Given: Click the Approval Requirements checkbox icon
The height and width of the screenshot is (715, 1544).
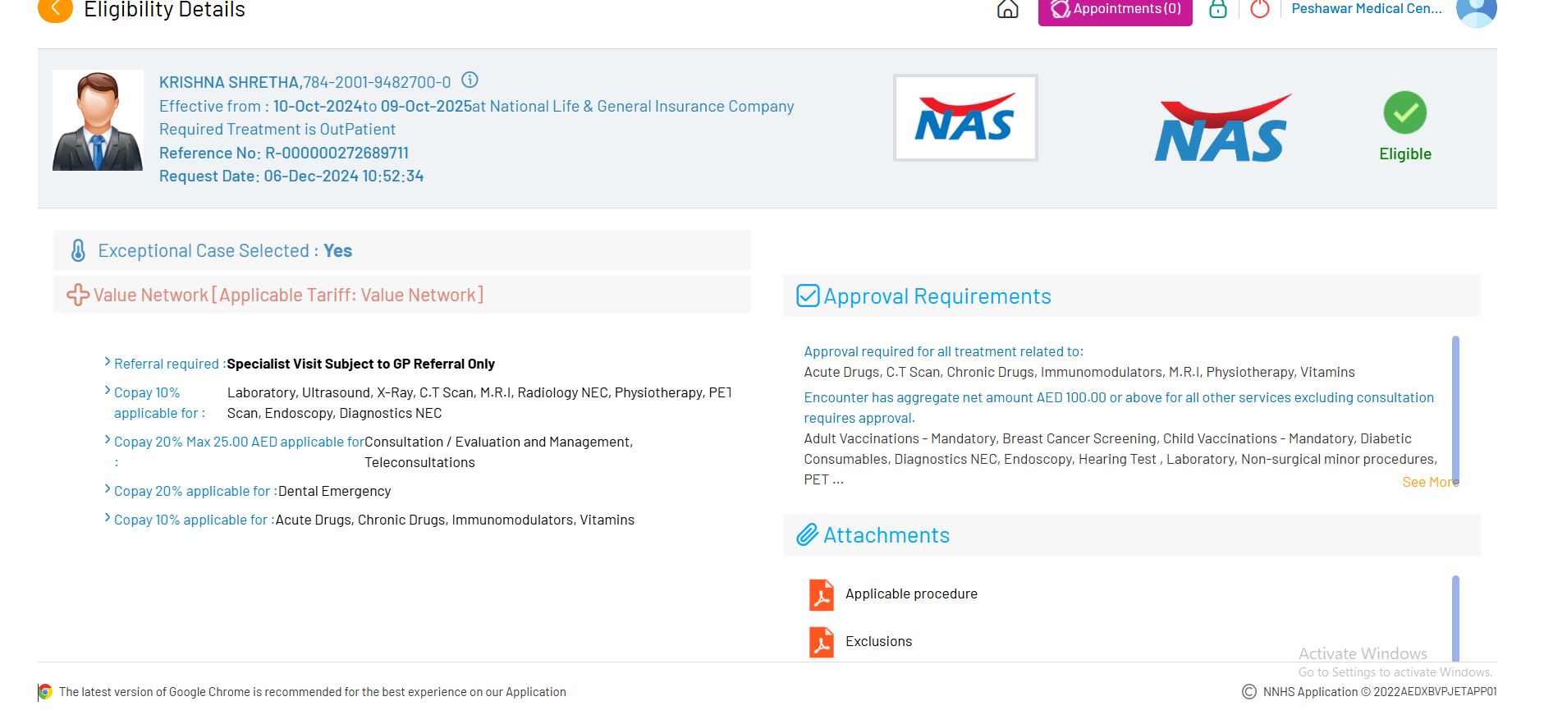Looking at the screenshot, I should [x=808, y=296].
